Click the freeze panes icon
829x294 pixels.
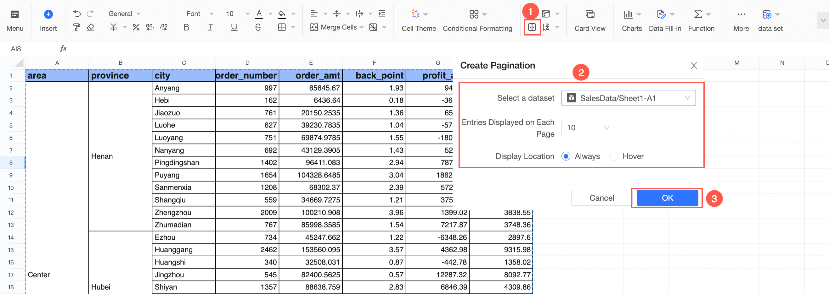point(546,14)
